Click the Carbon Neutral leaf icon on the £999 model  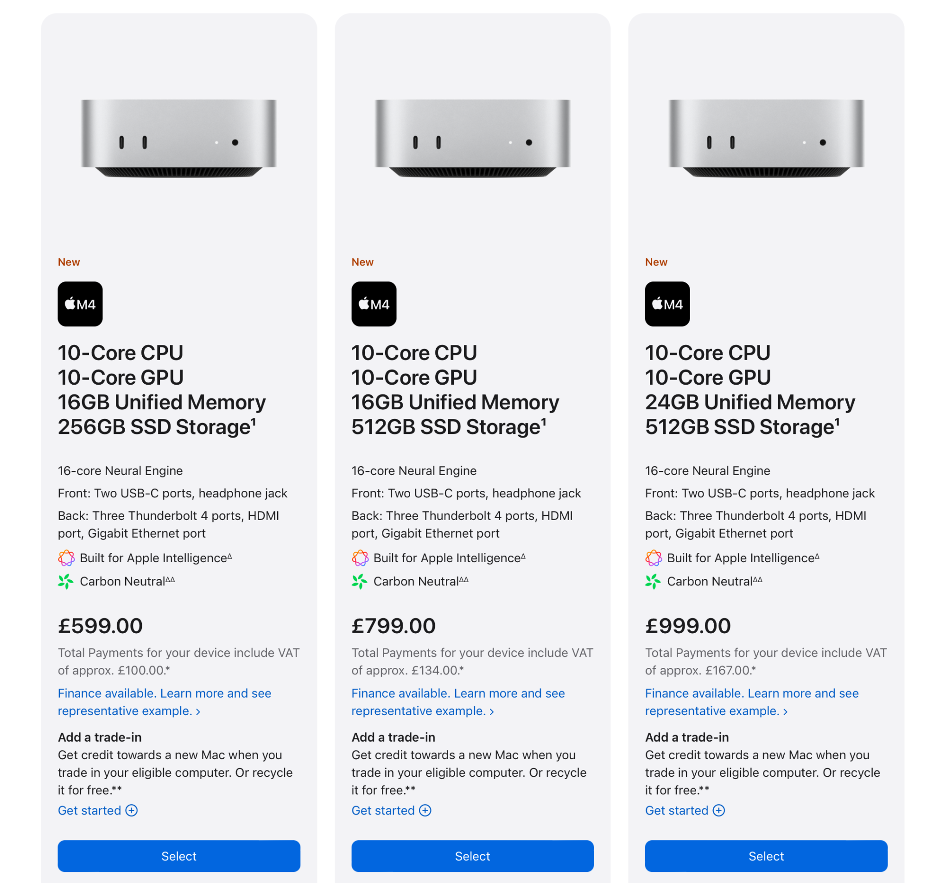[653, 582]
